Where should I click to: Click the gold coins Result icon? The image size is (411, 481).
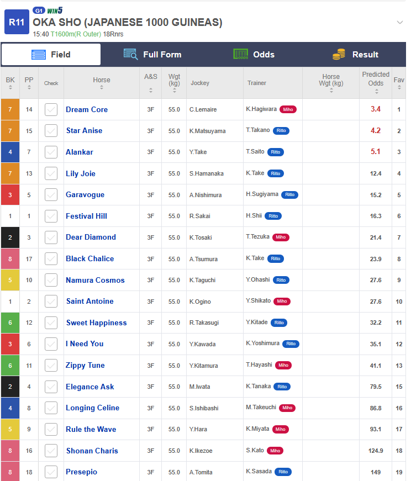(x=339, y=54)
